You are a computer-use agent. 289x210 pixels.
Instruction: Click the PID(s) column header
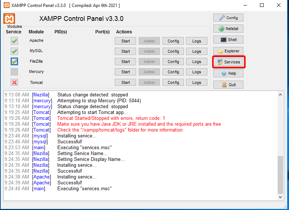tap(61, 32)
